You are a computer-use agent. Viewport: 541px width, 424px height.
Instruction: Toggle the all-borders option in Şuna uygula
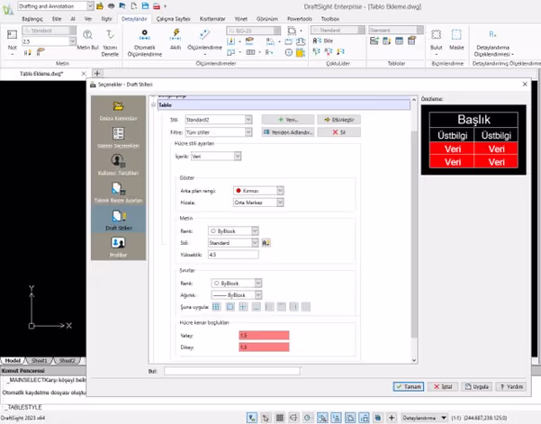pyautogui.click(x=216, y=306)
